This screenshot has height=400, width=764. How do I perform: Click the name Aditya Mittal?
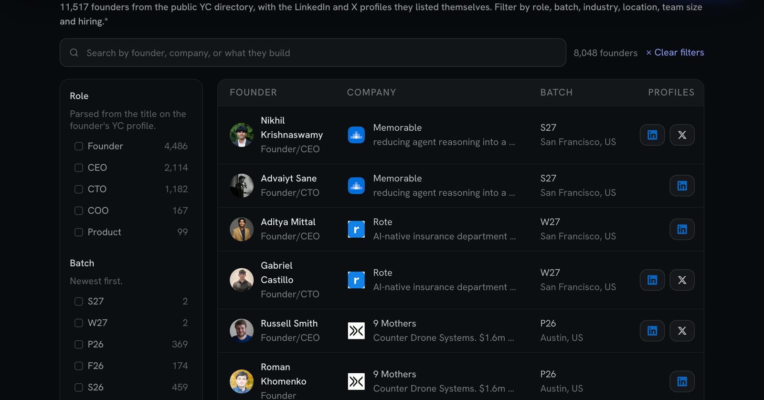[288, 222]
